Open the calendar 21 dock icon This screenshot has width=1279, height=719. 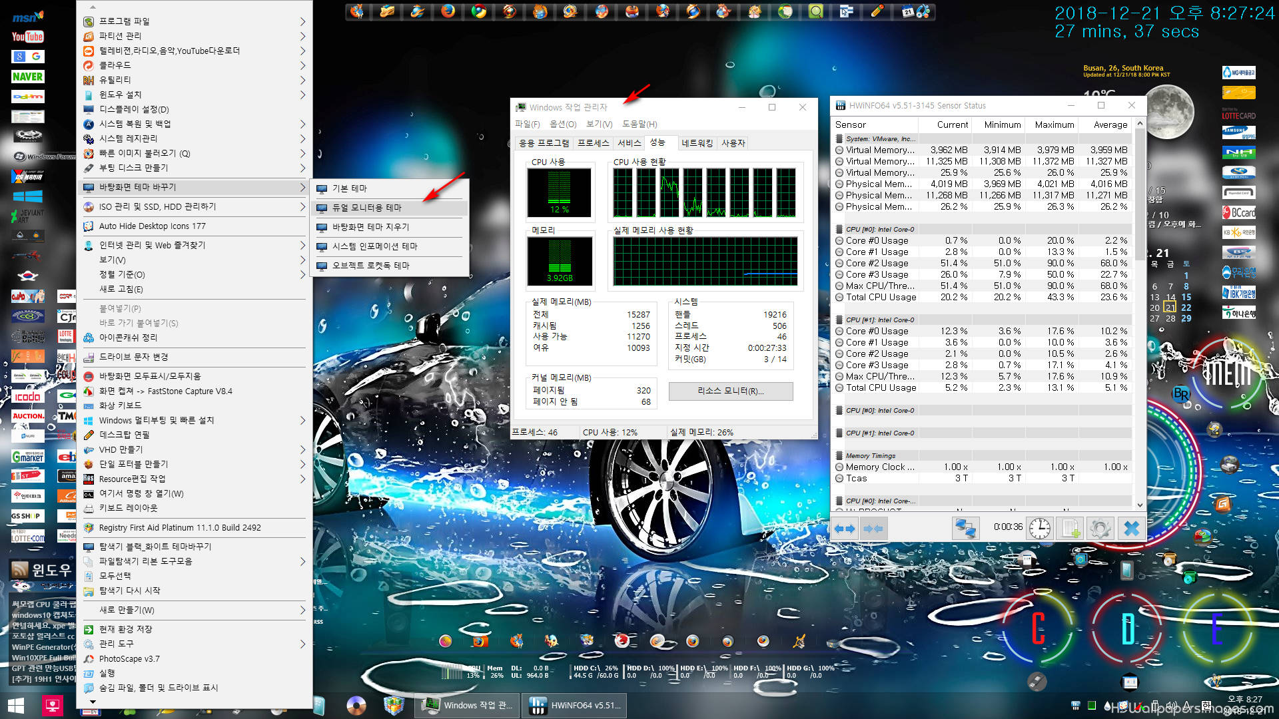click(909, 11)
